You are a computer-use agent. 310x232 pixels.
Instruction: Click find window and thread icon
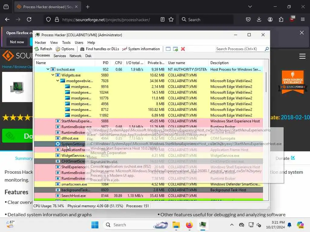pos(176,49)
